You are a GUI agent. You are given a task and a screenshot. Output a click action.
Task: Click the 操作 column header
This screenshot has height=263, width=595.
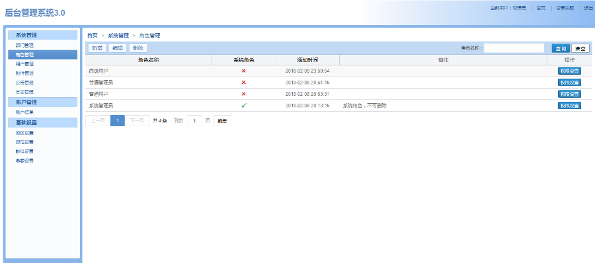[x=570, y=60]
